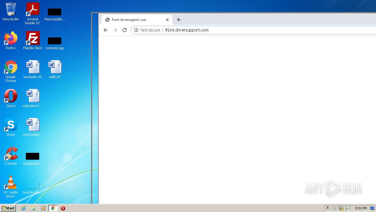Select the suppliesbas... file icon
This screenshot has width=376, height=212.
(33, 158)
